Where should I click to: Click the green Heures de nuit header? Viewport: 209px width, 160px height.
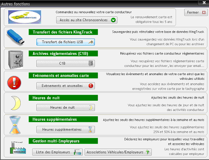click(63, 98)
